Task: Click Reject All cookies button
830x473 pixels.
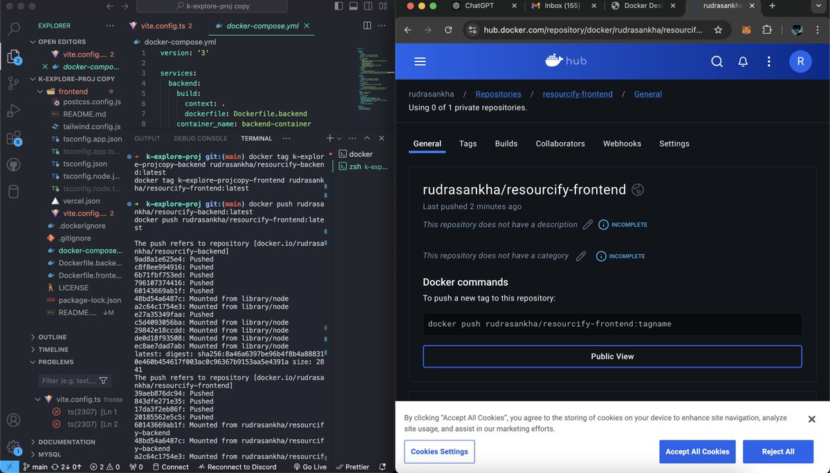Action: click(x=778, y=452)
